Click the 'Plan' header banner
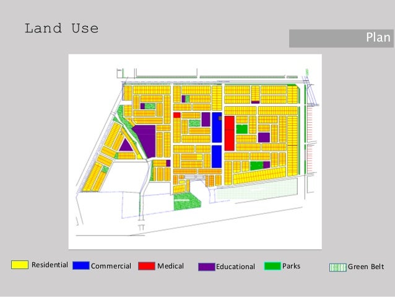The image size is (395, 297). tap(341, 38)
